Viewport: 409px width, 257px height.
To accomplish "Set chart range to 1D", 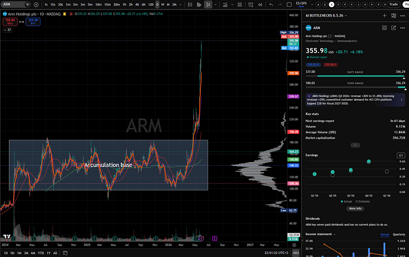I will coord(5,253).
